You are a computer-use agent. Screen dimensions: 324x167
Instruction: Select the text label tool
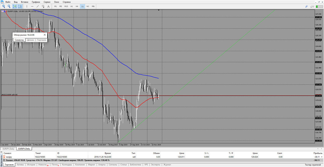48,6
